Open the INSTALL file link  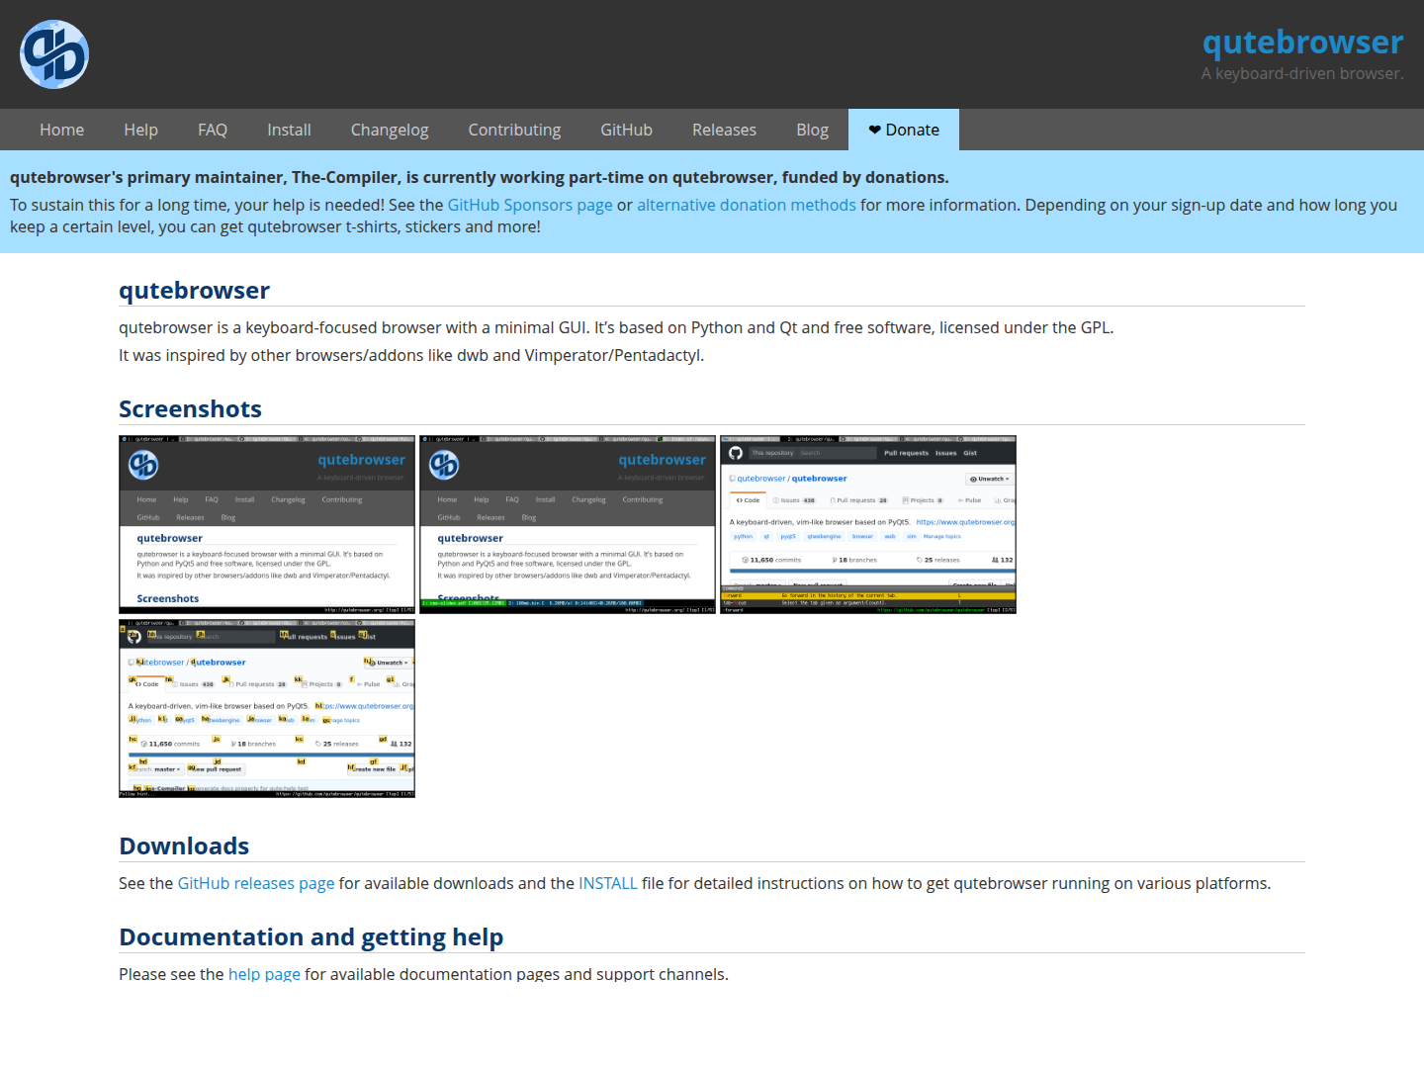[608, 883]
